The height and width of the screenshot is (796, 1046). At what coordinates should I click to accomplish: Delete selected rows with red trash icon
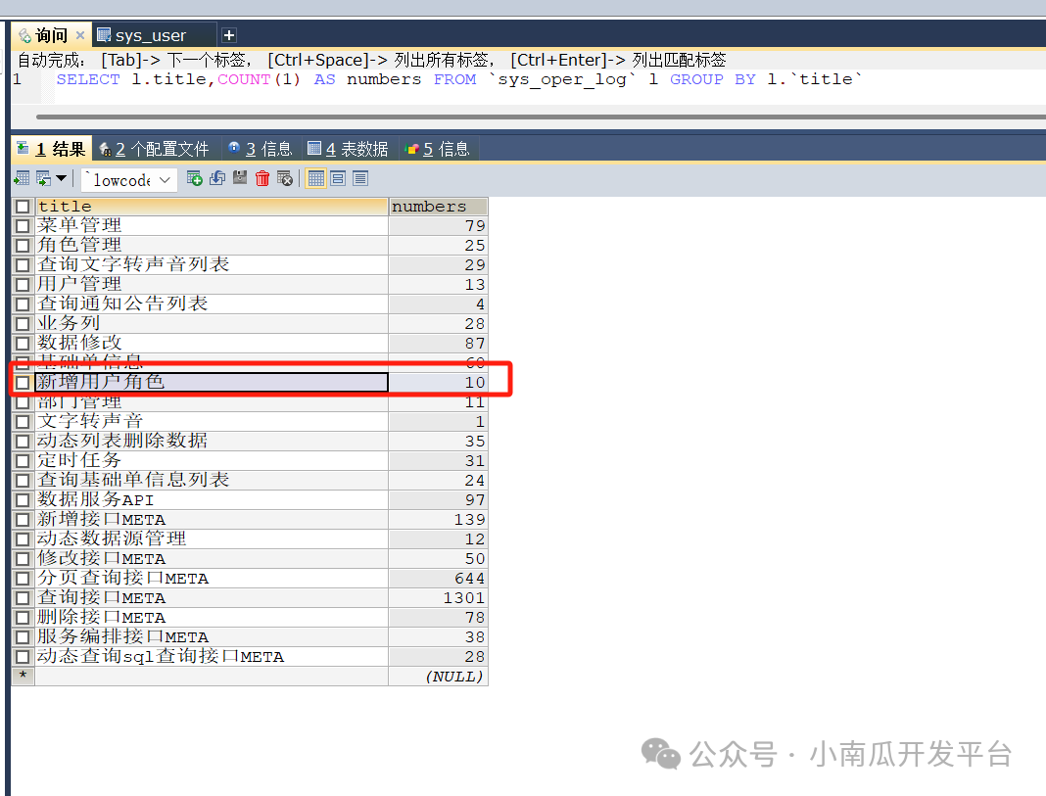tap(262, 178)
